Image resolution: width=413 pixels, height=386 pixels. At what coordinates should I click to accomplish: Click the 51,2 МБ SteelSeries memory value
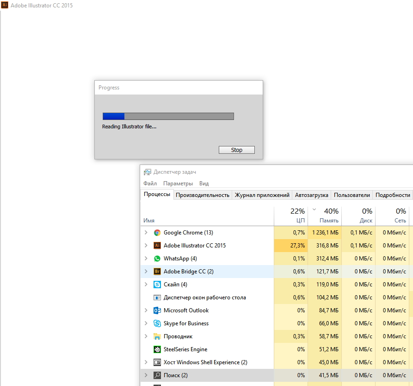329,349
